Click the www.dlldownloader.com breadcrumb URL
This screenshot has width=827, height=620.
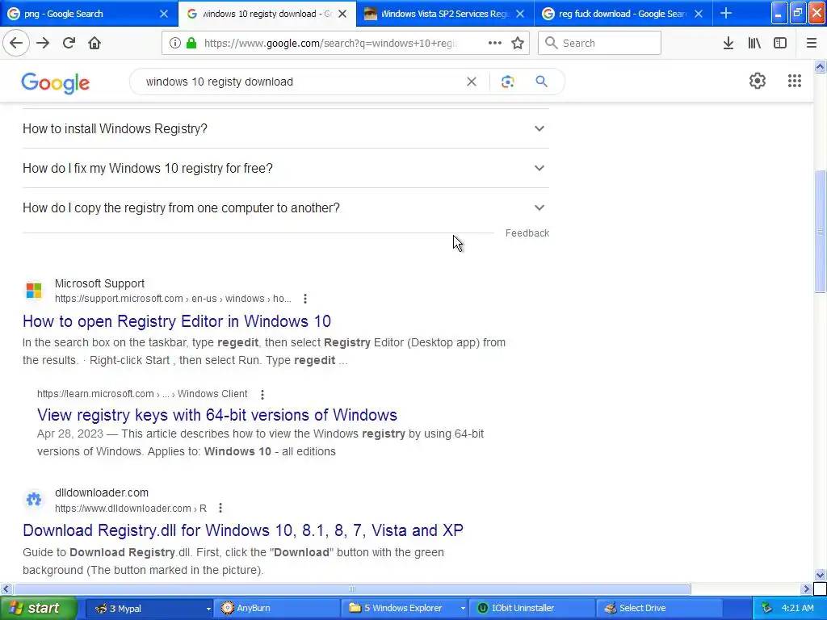131,509
